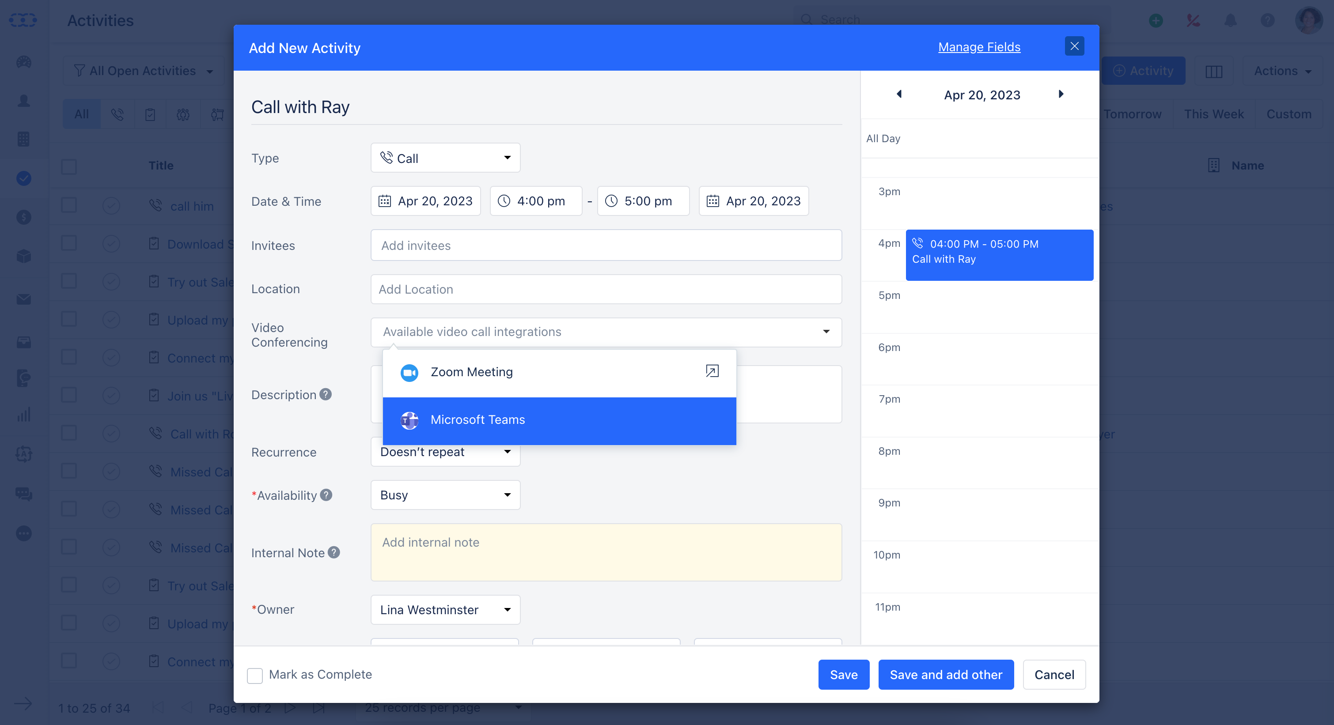Open the Manage Fields link
This screenshot has height=725, width=1334.
[x=979, y=46]
